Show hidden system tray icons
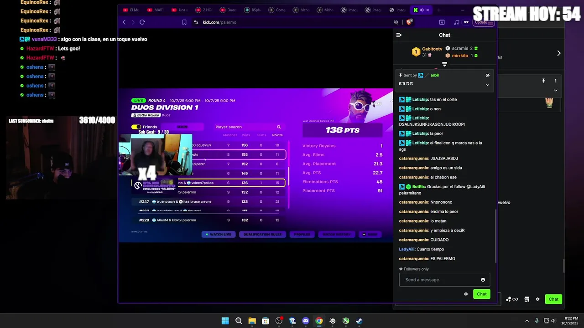 click(527, 321)
